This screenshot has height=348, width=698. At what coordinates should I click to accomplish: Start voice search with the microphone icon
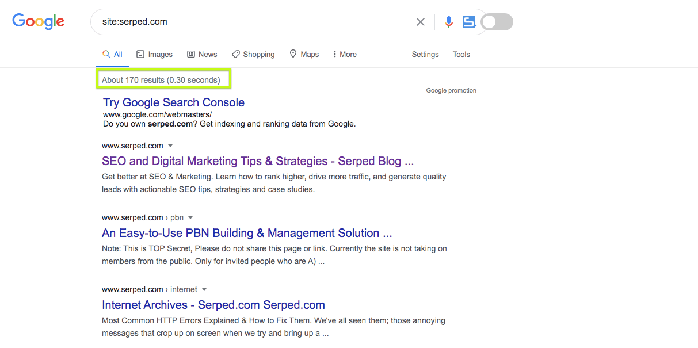(449, 22)
